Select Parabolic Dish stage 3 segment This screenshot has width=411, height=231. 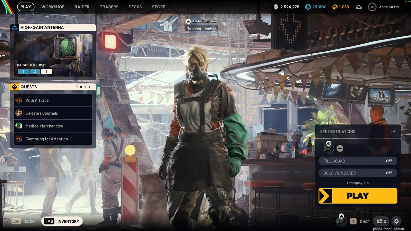(46, 72)
